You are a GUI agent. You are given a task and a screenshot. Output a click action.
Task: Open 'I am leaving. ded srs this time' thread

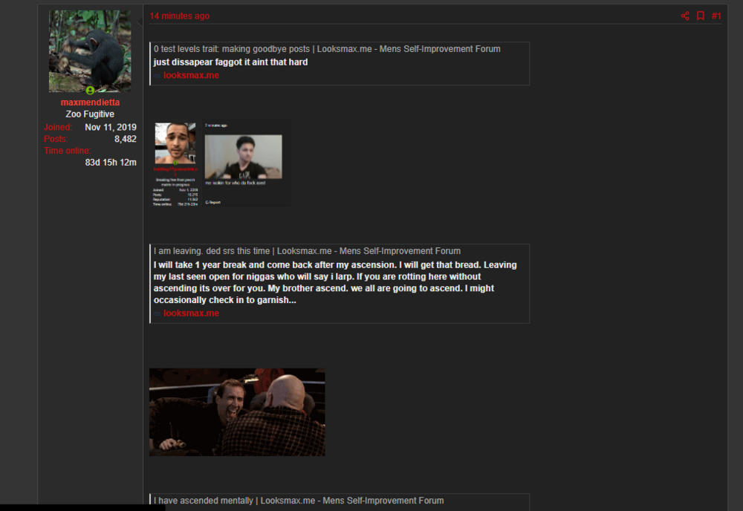[x=307, y=251]
